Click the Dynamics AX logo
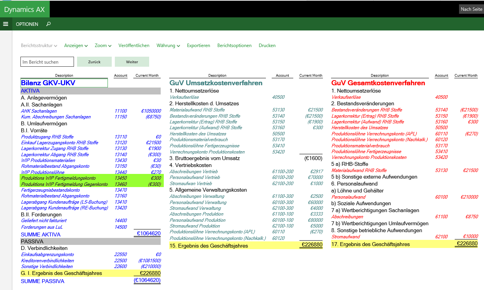Image resolution: width=484 pixels, height=290 pixels. coord(24,9)
